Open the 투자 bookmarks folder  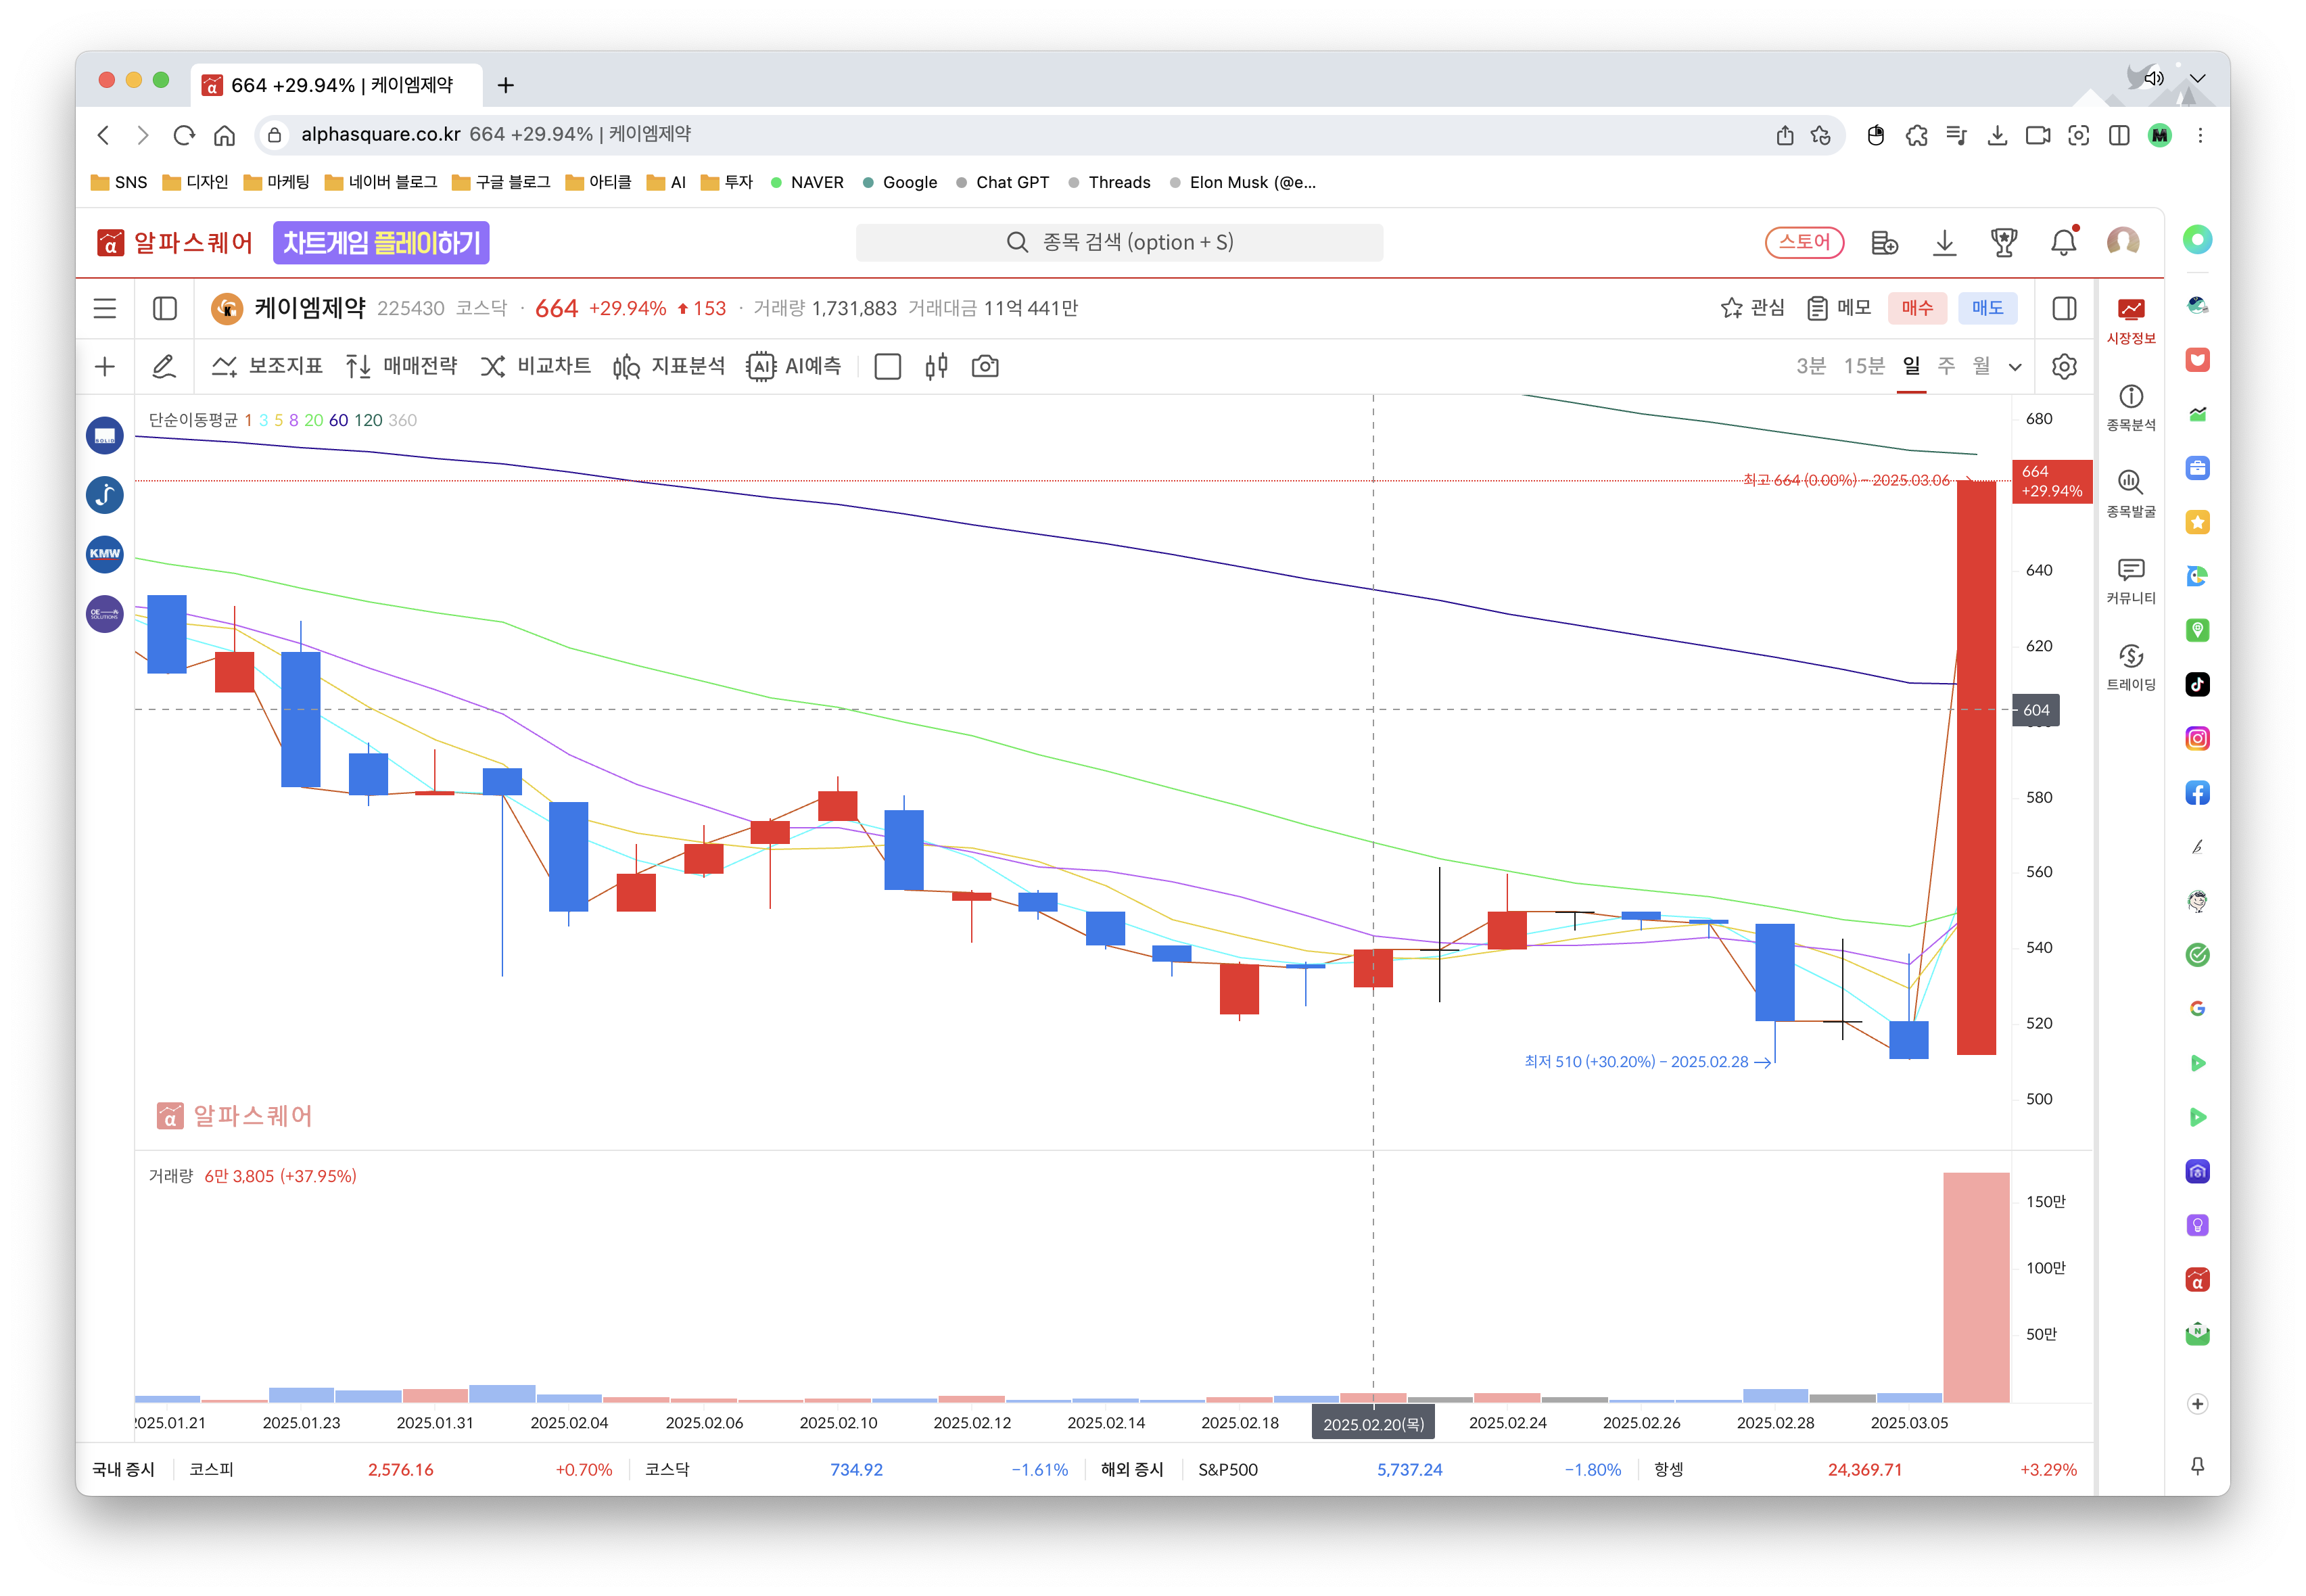pyautogui.click(x=727, y=182)
